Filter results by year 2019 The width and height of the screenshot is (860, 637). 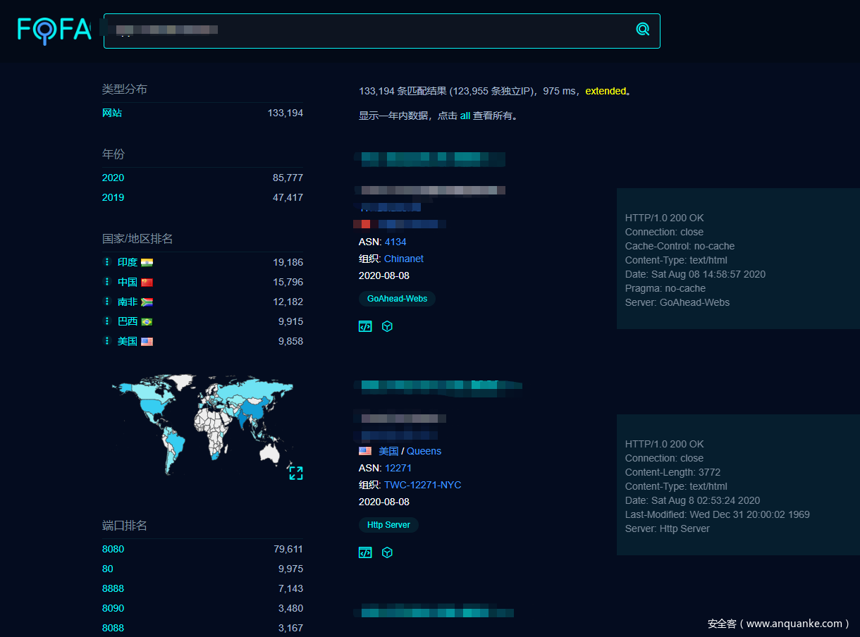click(113, 197)
